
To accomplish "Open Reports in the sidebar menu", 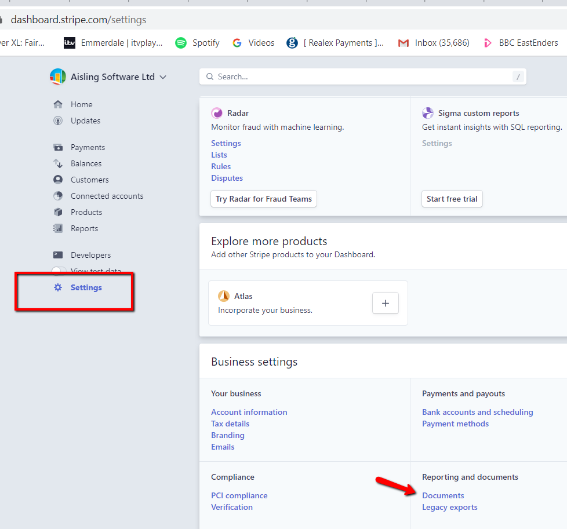I will point(84,229).
